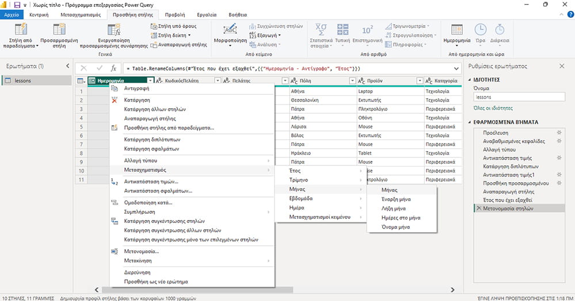Open filter dropdown of Ημερομηνία column
Screen dimensions: 575x301
point(150,80)
